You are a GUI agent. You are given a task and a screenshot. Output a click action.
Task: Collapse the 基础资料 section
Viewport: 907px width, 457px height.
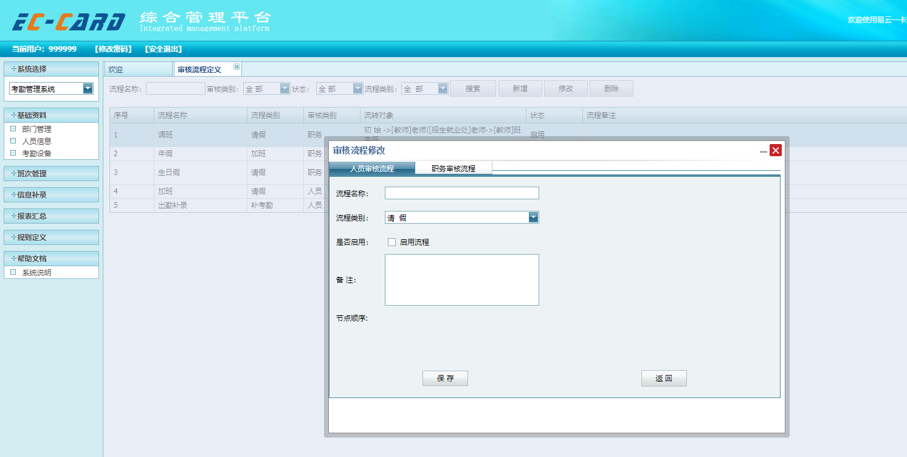51,115
